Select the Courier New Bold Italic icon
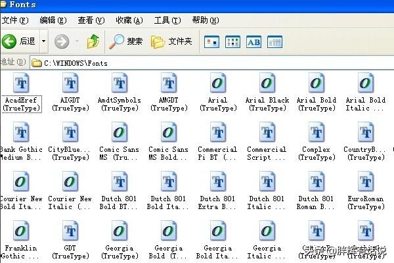394x263 pixels. pyautogui.click(x=21, y=181)
